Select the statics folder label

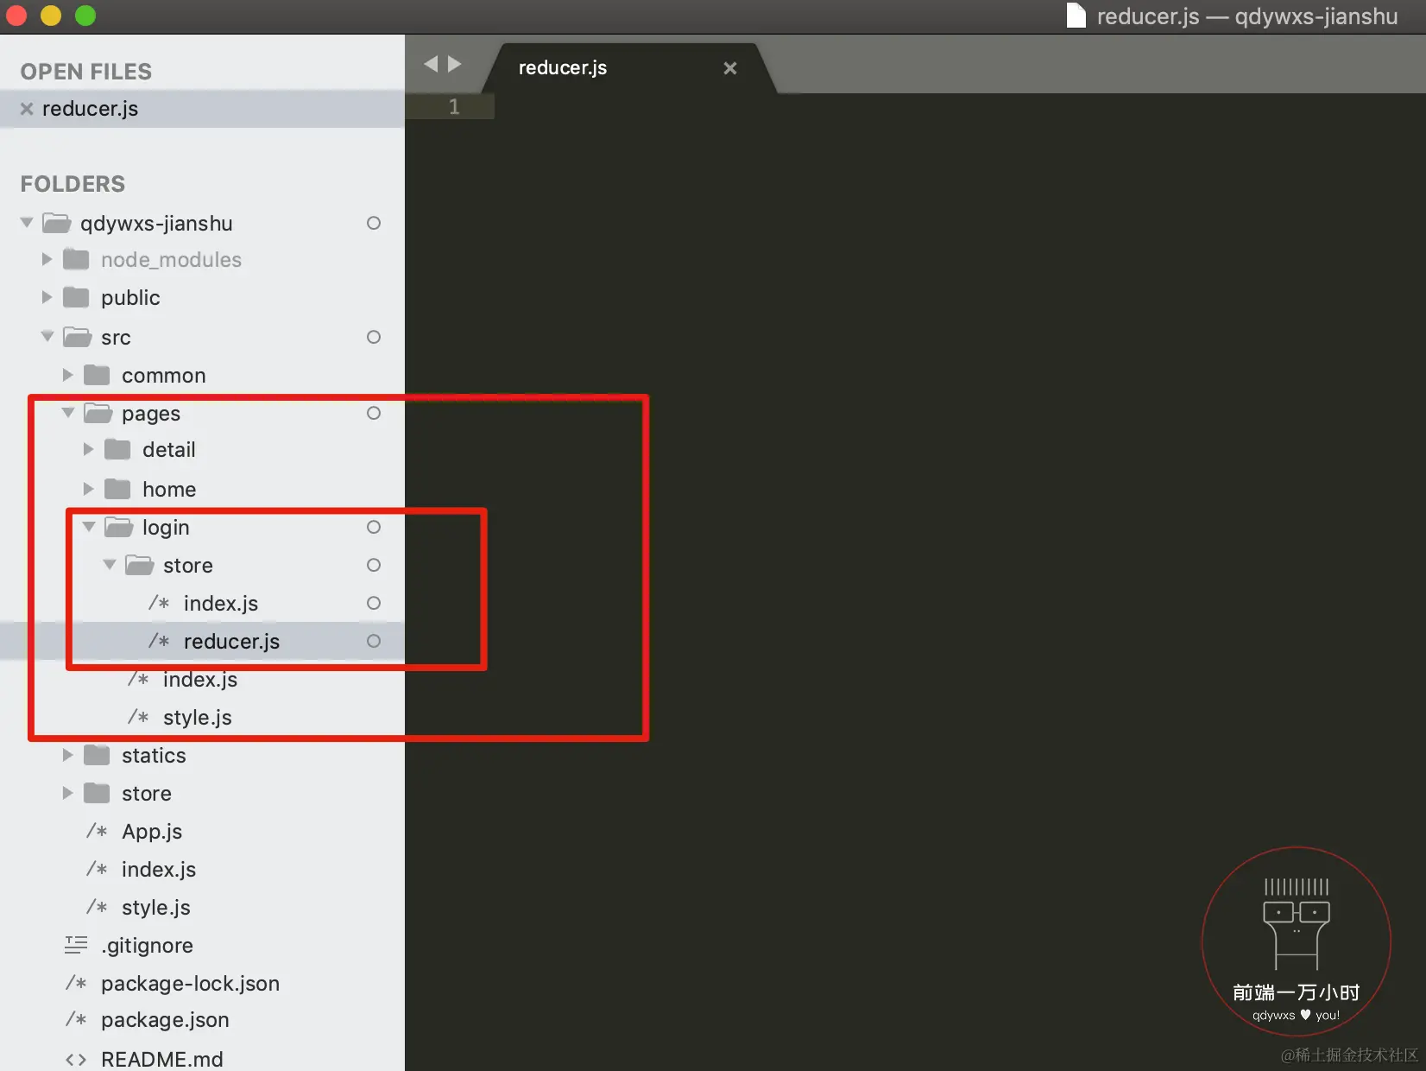[154, 756]
